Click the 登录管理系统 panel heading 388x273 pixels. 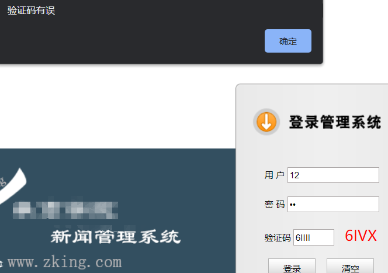click(x=335, y=122)
